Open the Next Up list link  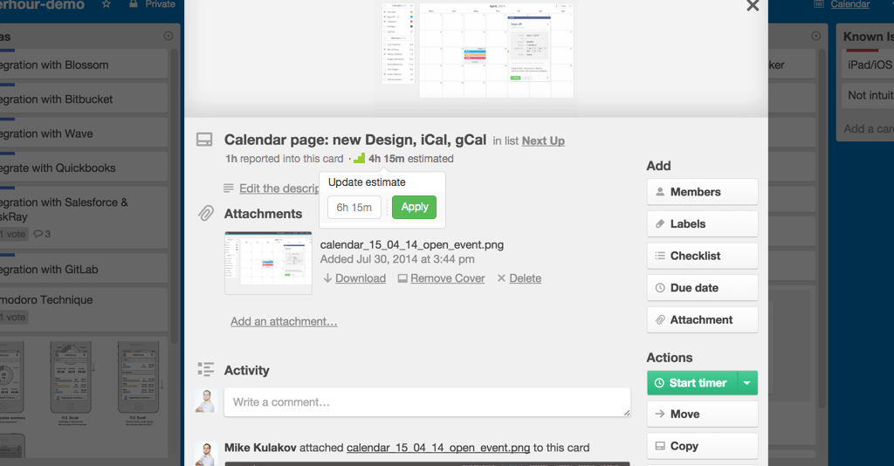click(543, 140)
